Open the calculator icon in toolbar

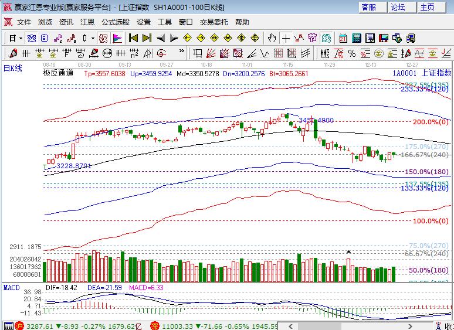point(356,38)
